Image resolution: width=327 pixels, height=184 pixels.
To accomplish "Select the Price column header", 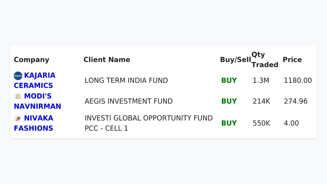I will [x=292, y=60].
